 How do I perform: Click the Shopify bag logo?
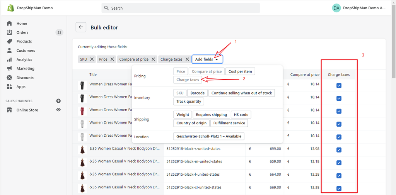click(x=10, y=8)
